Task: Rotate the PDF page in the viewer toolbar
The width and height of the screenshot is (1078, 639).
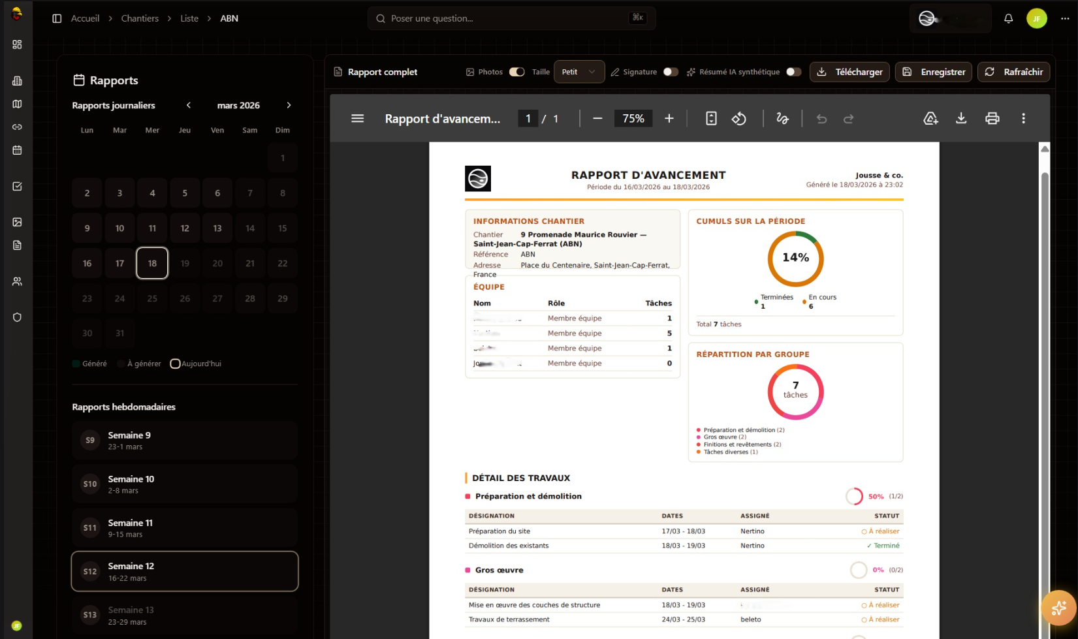Action: pyautogui.click(x=740, y=118)
